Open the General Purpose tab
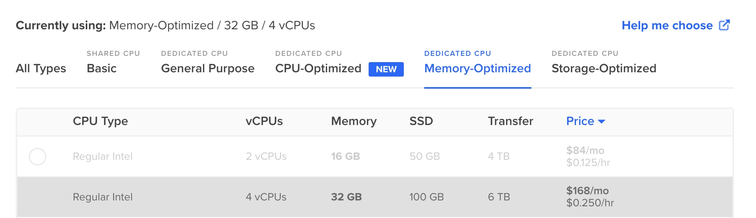The height and width of the screenshot is (218, 756). (x=208, y=68)
